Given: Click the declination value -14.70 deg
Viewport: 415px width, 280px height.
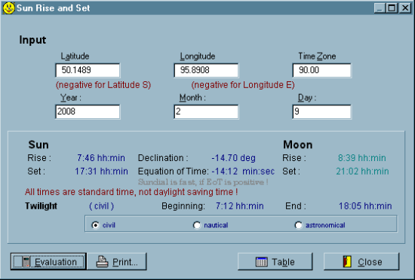Looking at the screenshot, I should [233, 158].
